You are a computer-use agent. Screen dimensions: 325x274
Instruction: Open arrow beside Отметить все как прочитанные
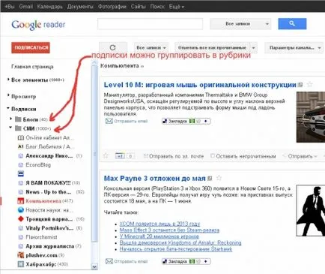coord(254,47)
